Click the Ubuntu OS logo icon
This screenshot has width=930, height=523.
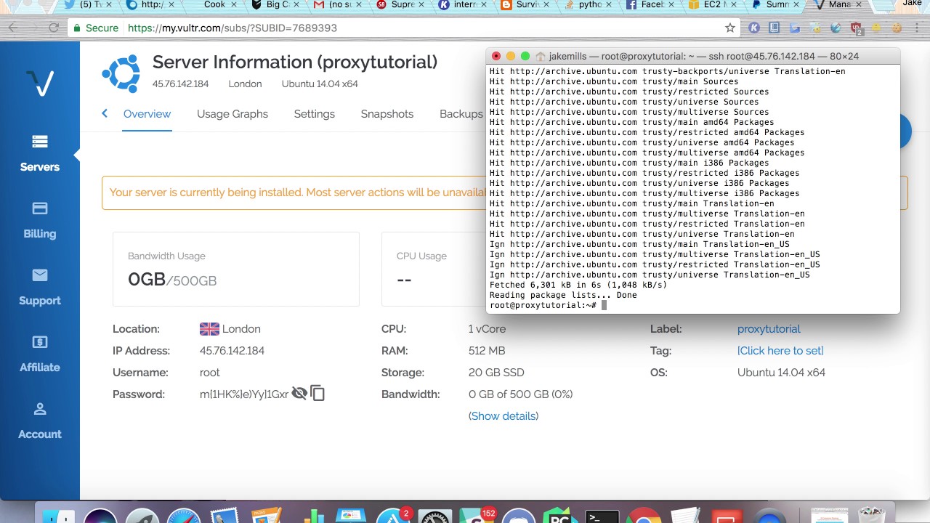point(121,73)
